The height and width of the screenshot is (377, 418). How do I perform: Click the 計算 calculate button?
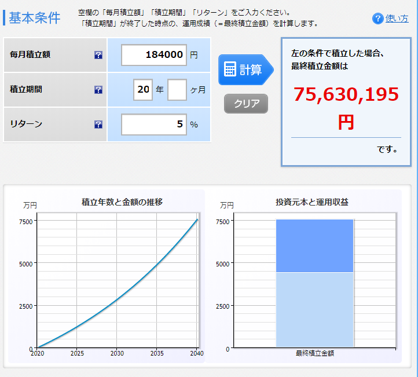[x=246, y=69]
